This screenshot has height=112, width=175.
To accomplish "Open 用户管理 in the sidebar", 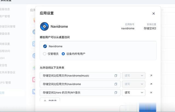I will 5,16.
